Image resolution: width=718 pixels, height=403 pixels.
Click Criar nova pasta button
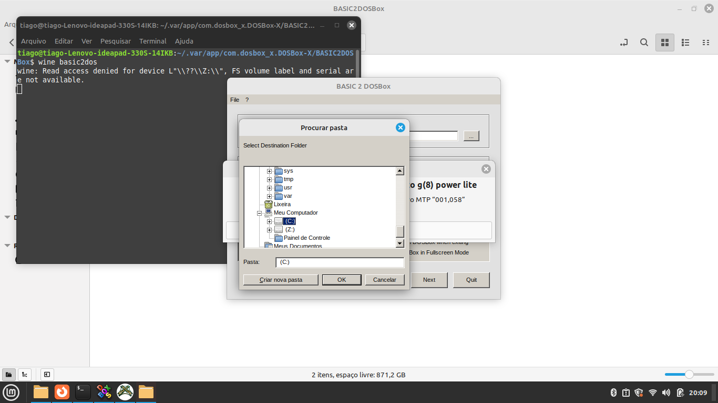pyautogui.click(x=281, y=280)
